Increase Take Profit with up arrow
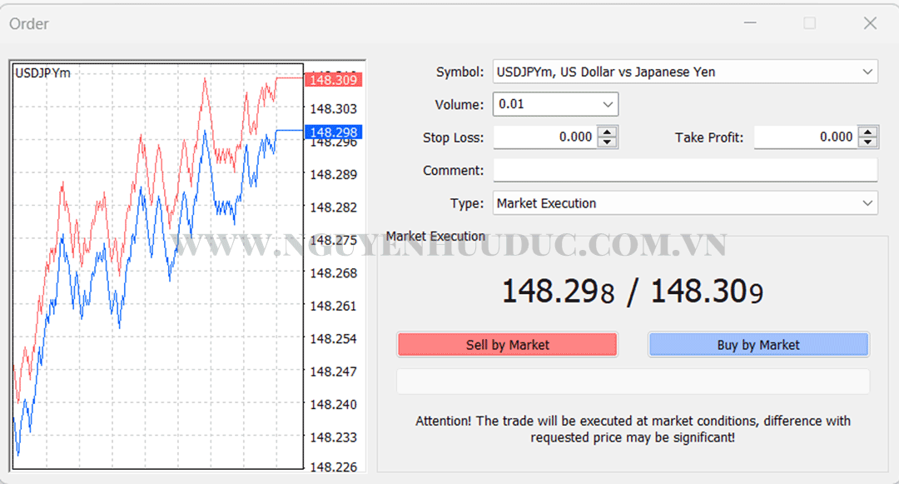 pyautogui.click(x=868, y=132)
